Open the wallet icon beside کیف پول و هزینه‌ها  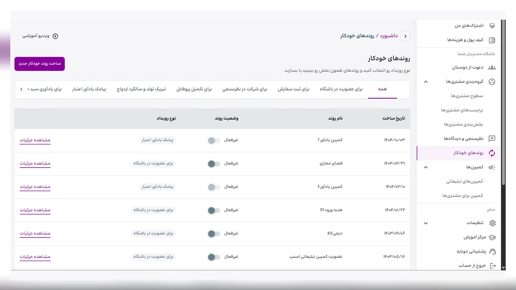click(x=492, y=40)
